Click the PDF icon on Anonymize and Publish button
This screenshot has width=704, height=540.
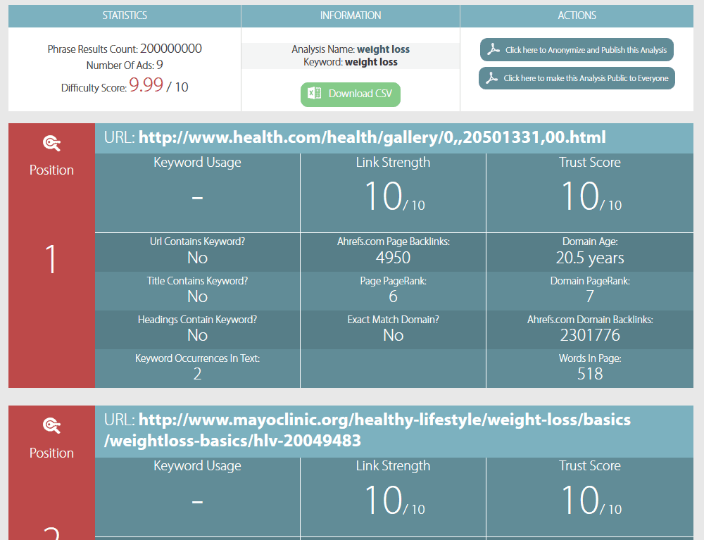(x=494, y=49)
